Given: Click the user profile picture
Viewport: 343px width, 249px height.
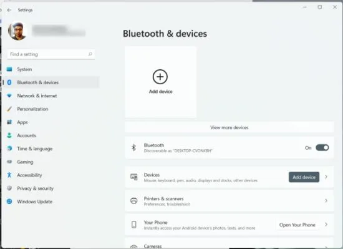Looking at the screenshot, I should (17, 31).
